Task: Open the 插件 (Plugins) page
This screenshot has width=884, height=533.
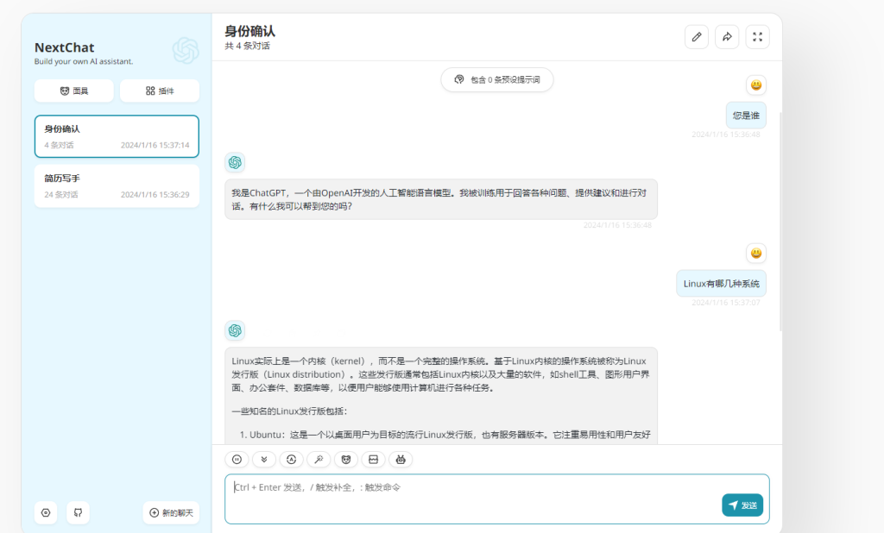Action: click(160, 91)
